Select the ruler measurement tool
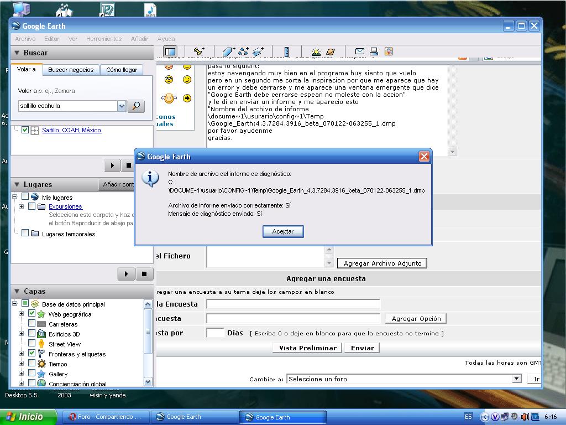Viewport: 566px width, 425px height. tap(287, 51)
